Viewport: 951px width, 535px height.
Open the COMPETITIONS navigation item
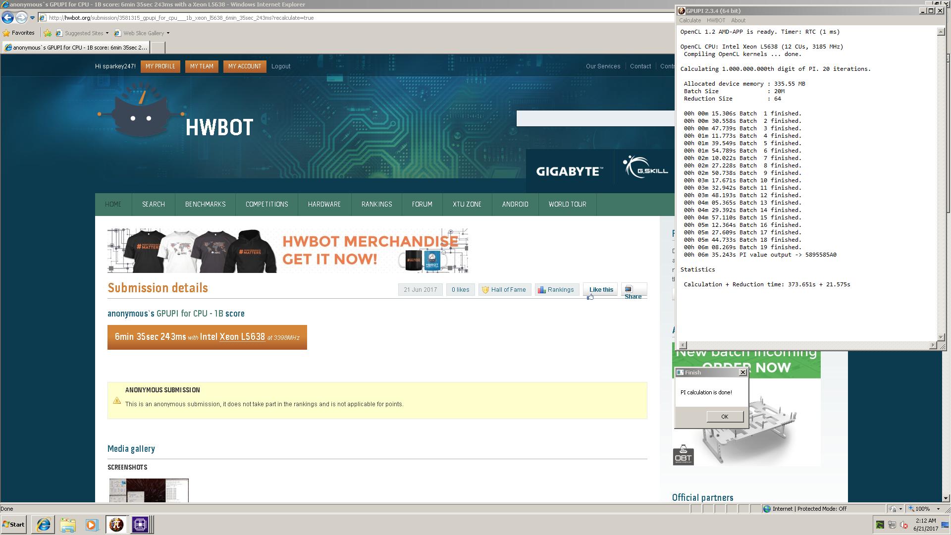click(267, 205)
